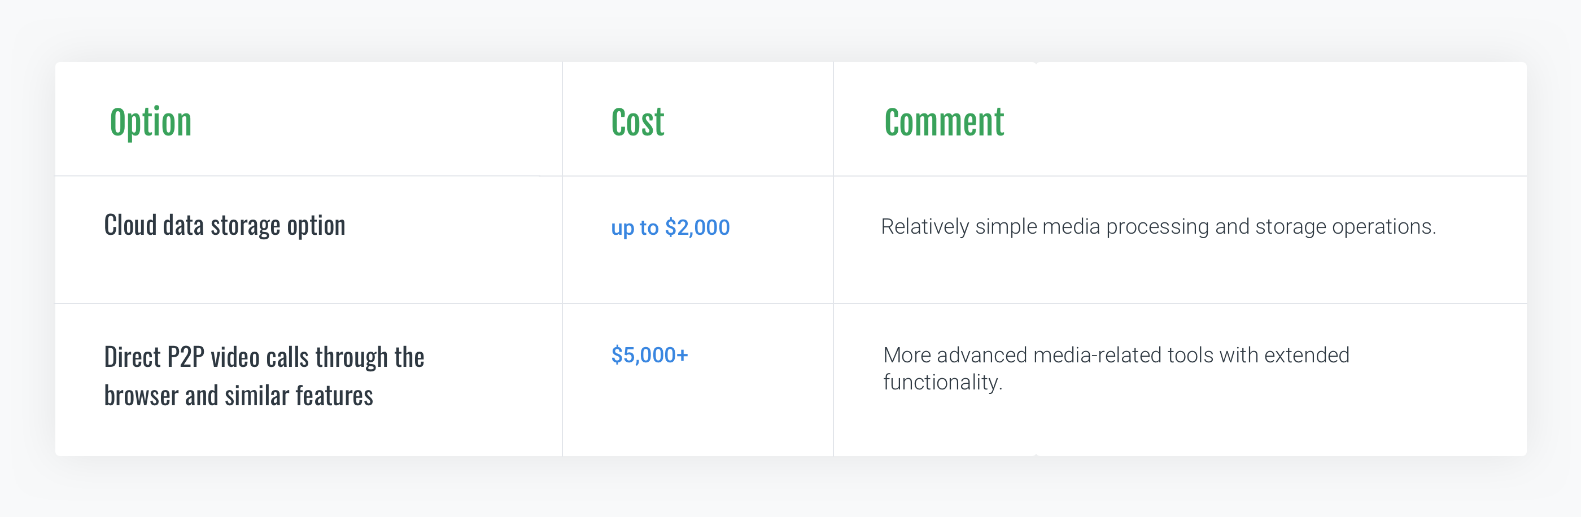1581x517 pixels.
Task: Select the "Cloud data storage option" title
Action: click(x=225, y=226)
